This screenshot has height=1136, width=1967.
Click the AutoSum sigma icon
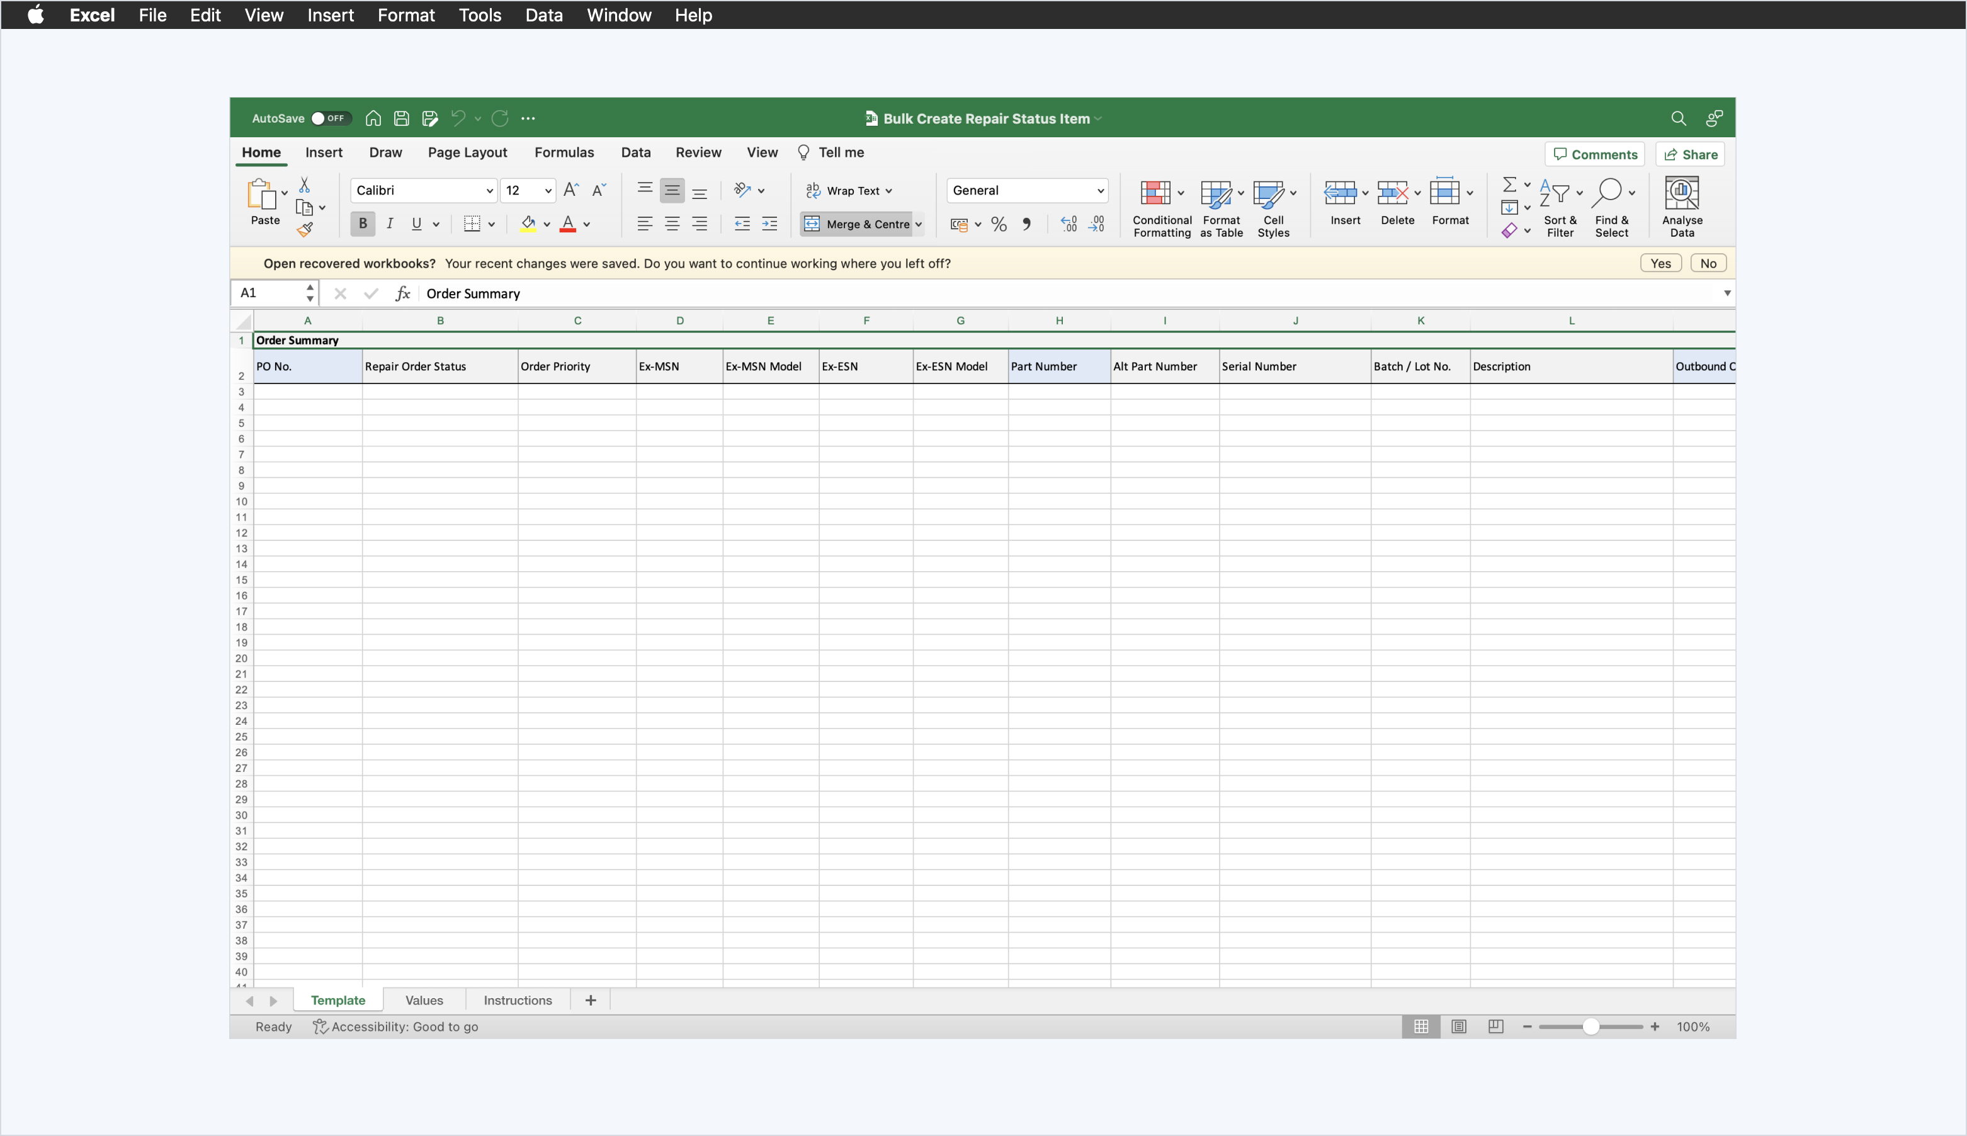pos(1510,185)
